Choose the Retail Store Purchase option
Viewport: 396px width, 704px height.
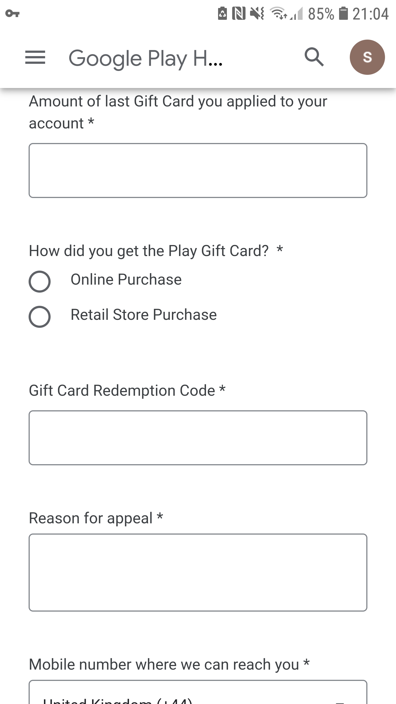point(40,317)
